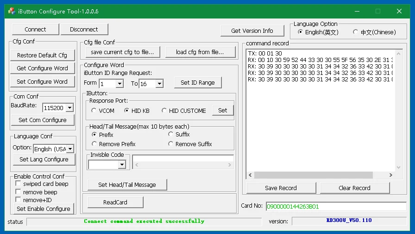Click Save Record button
Image resolution: width=415 pixels, height=234 pixels.
click(281, 188)
